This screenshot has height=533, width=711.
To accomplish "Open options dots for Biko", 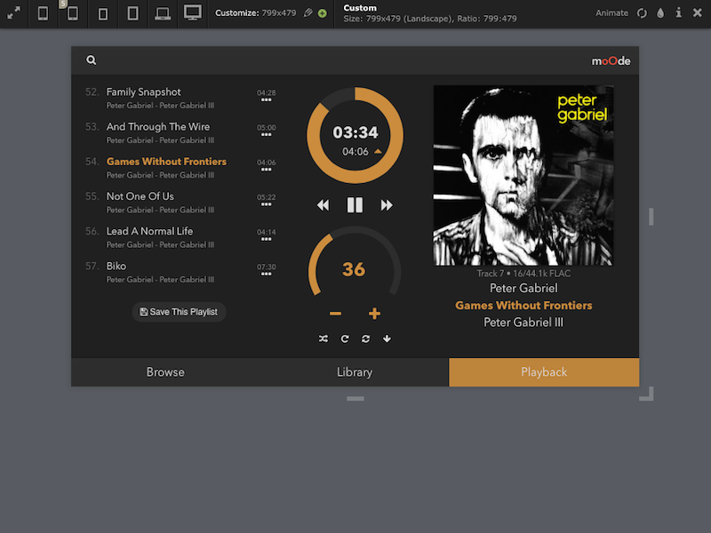I will tap(266, 274).
